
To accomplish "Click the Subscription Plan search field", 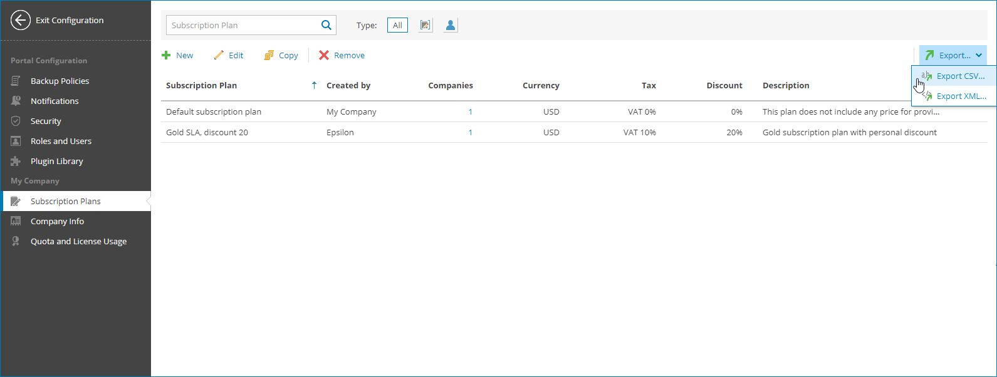I will [x=243, y=25].
